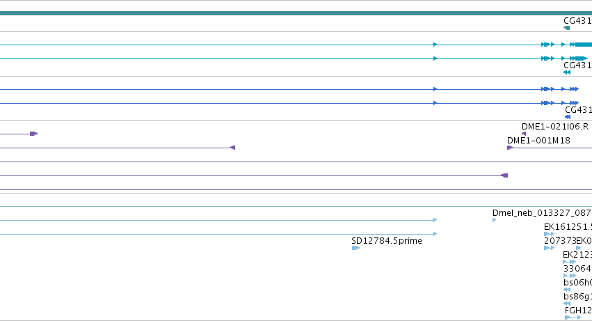Screen dimensions: 592x321
Task: Select CG431 label in the cyan track
Action: (x=577, y=65)
